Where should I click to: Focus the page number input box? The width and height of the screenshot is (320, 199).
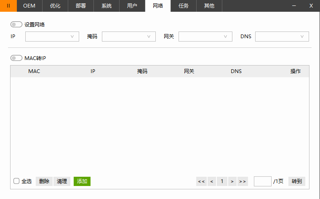(x=262, y=181)
